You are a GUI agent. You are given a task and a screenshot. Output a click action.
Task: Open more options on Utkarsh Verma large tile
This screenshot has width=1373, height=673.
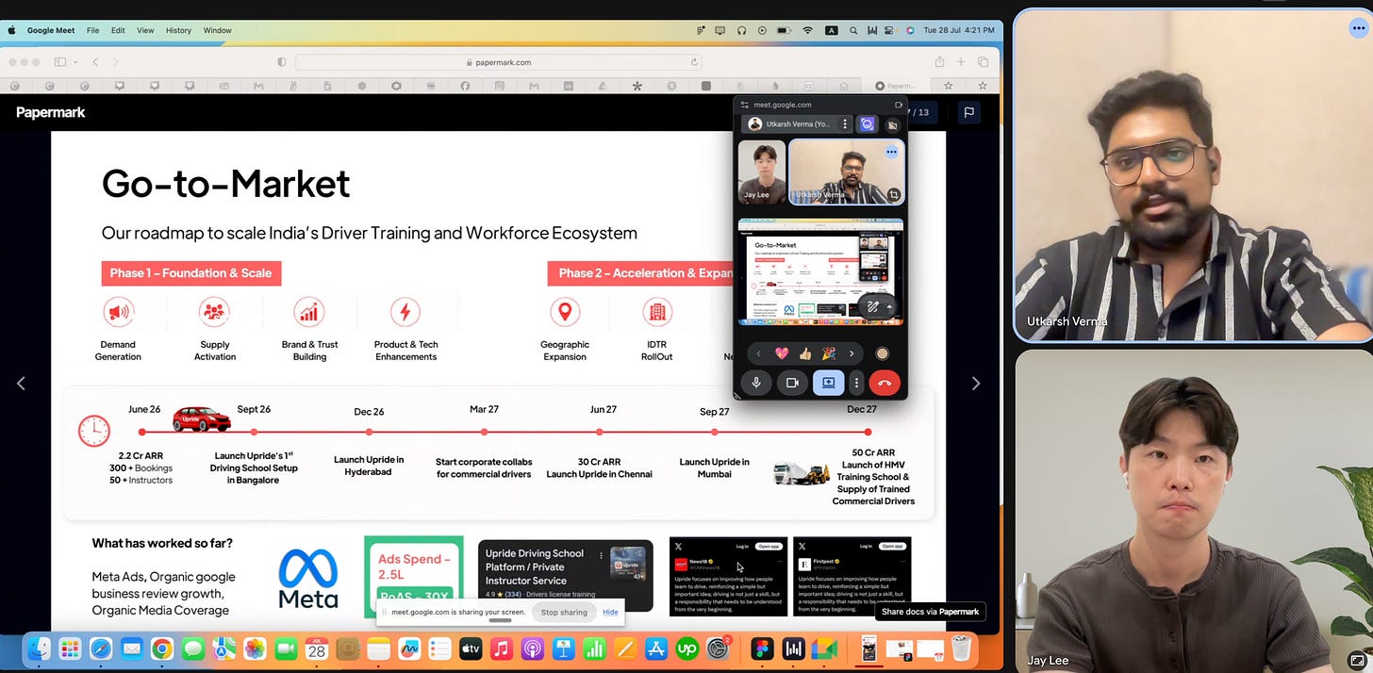point(1357,28)
